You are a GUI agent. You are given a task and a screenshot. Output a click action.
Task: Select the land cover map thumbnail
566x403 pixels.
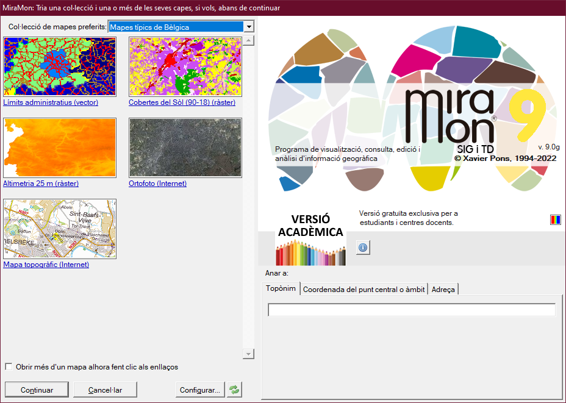coord(185,66)
